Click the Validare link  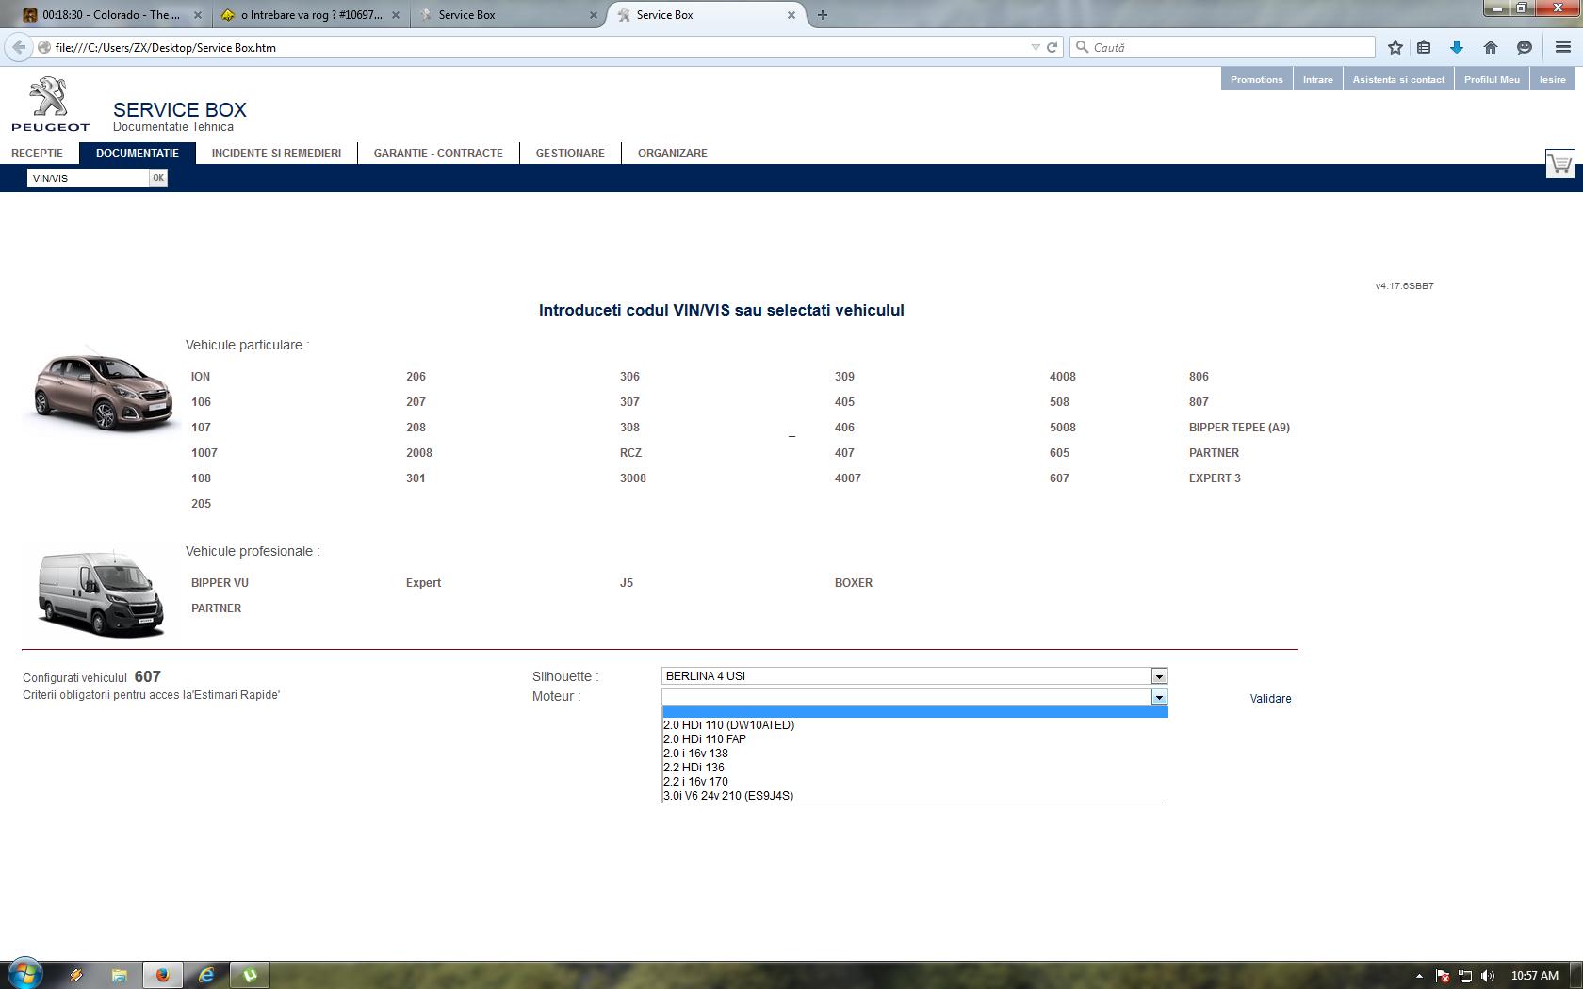pyautogui.click(x=1270, y=699)
